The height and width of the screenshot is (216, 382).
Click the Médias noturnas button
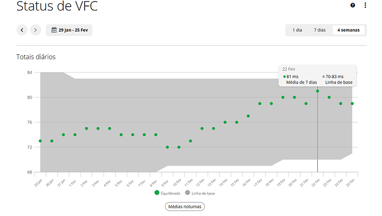point(185,207)
